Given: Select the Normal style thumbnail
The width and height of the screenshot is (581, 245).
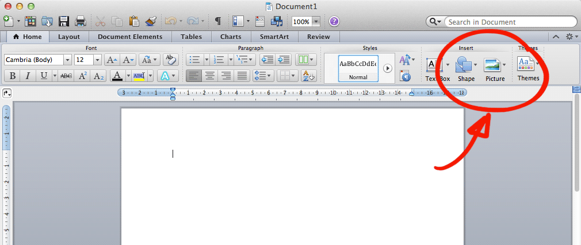Looking at the screenshot, I should pyautogui.click(x=358, y=68).
